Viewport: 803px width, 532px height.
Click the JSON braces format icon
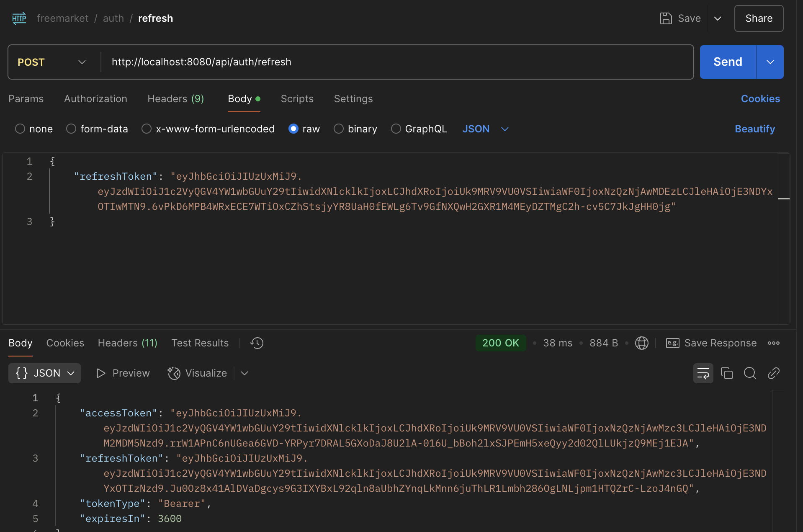pyautogui.click(x=22, y=373)
